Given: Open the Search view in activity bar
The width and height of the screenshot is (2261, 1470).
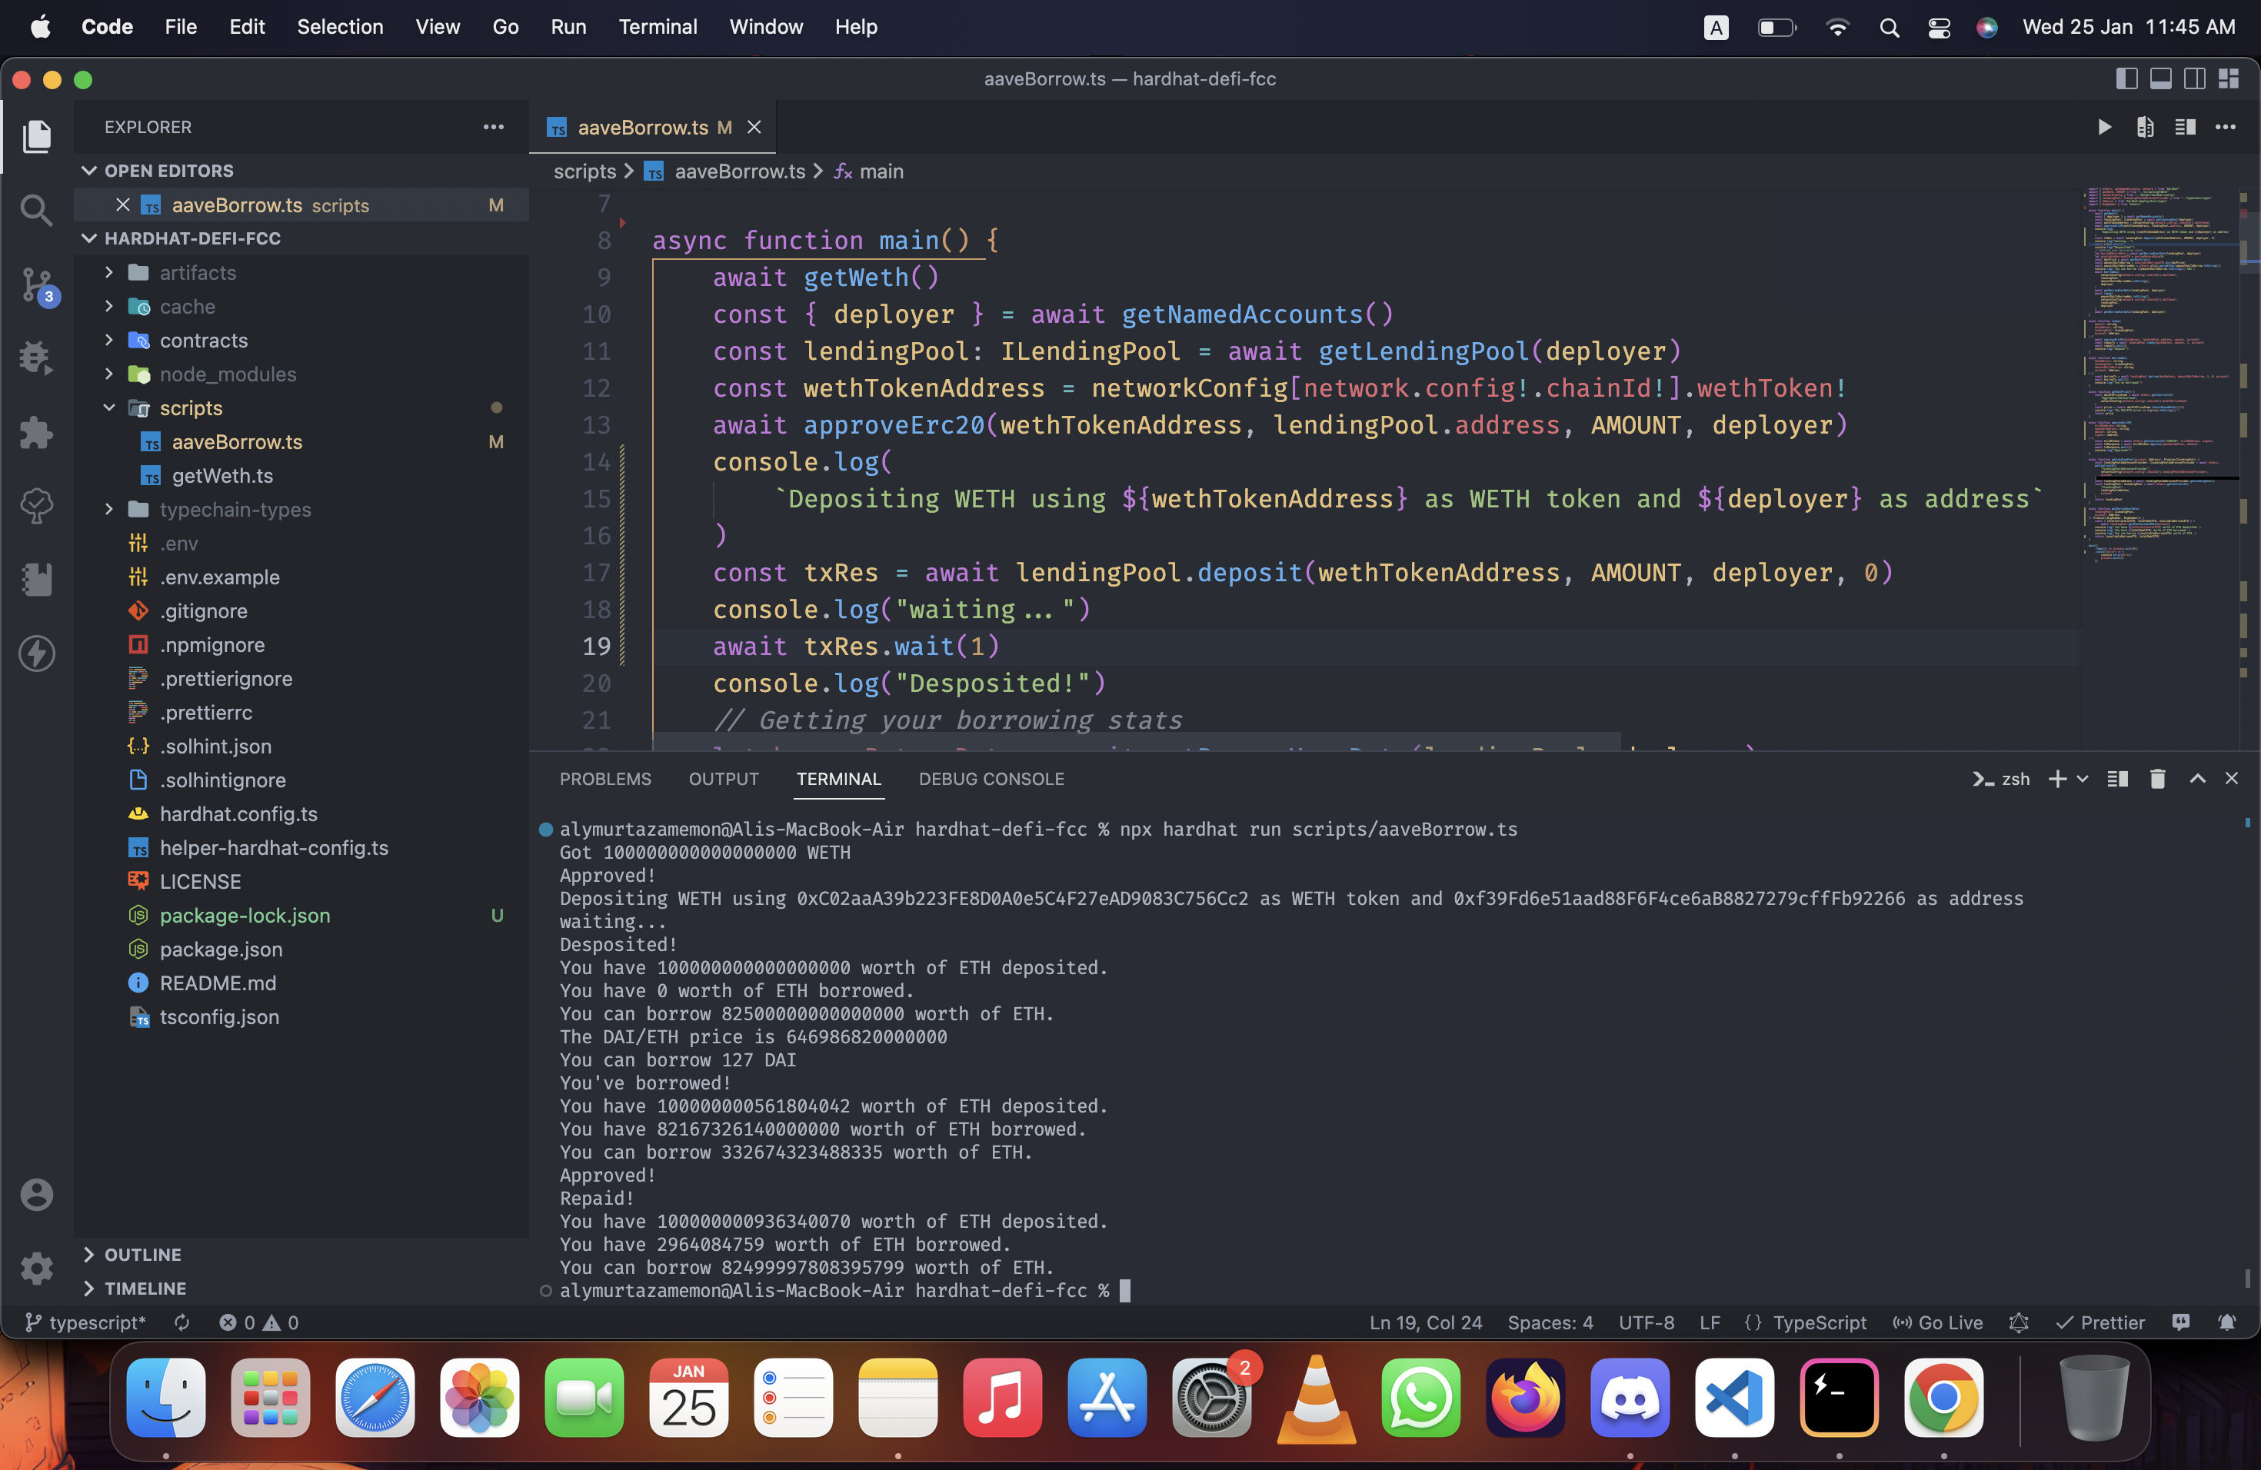Looking at the screenshot, I should pos(37,209).
